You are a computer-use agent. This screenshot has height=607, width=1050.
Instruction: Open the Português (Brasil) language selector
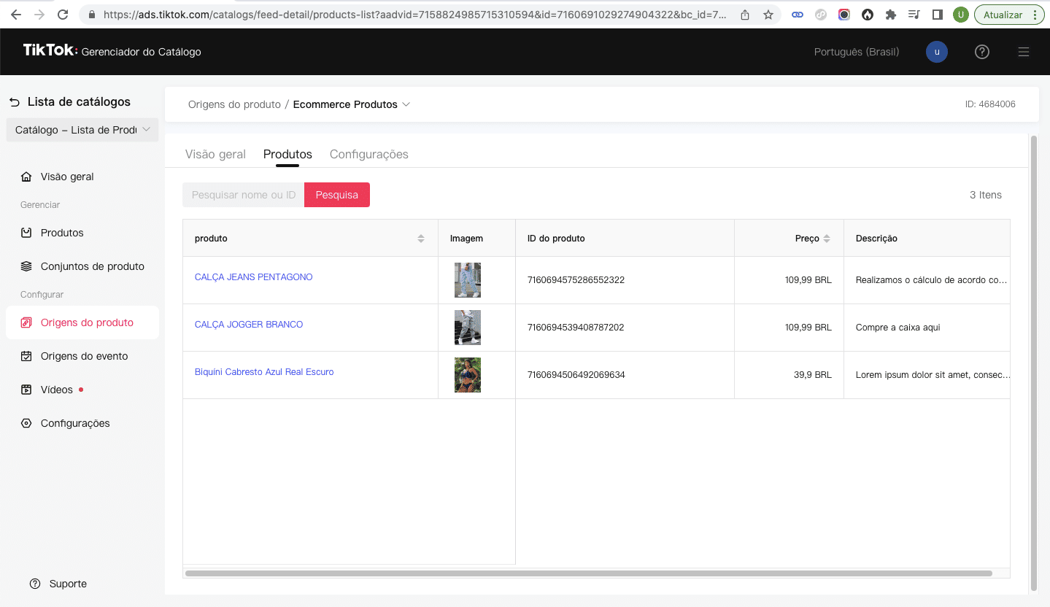coord(856,52)
